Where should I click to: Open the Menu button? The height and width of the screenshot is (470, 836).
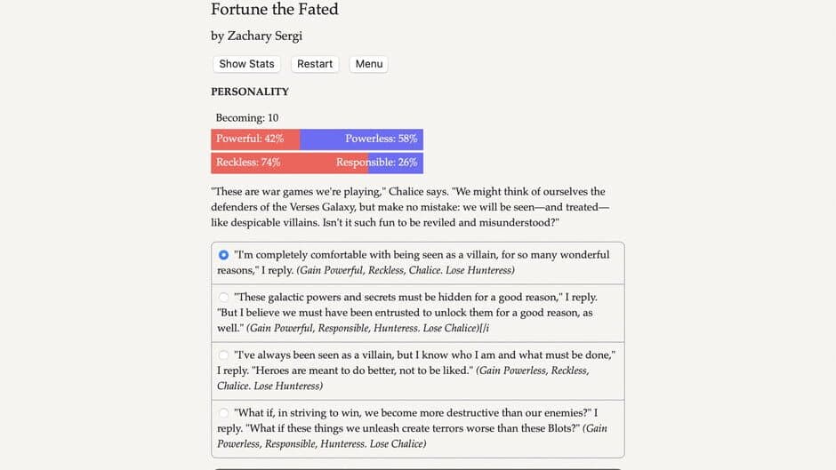368,64
